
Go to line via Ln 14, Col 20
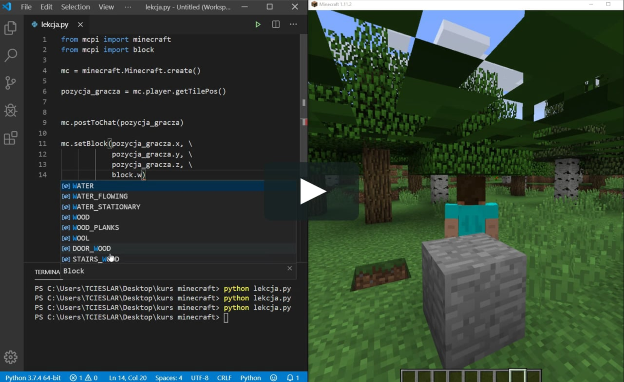click(x=128, y=378)
